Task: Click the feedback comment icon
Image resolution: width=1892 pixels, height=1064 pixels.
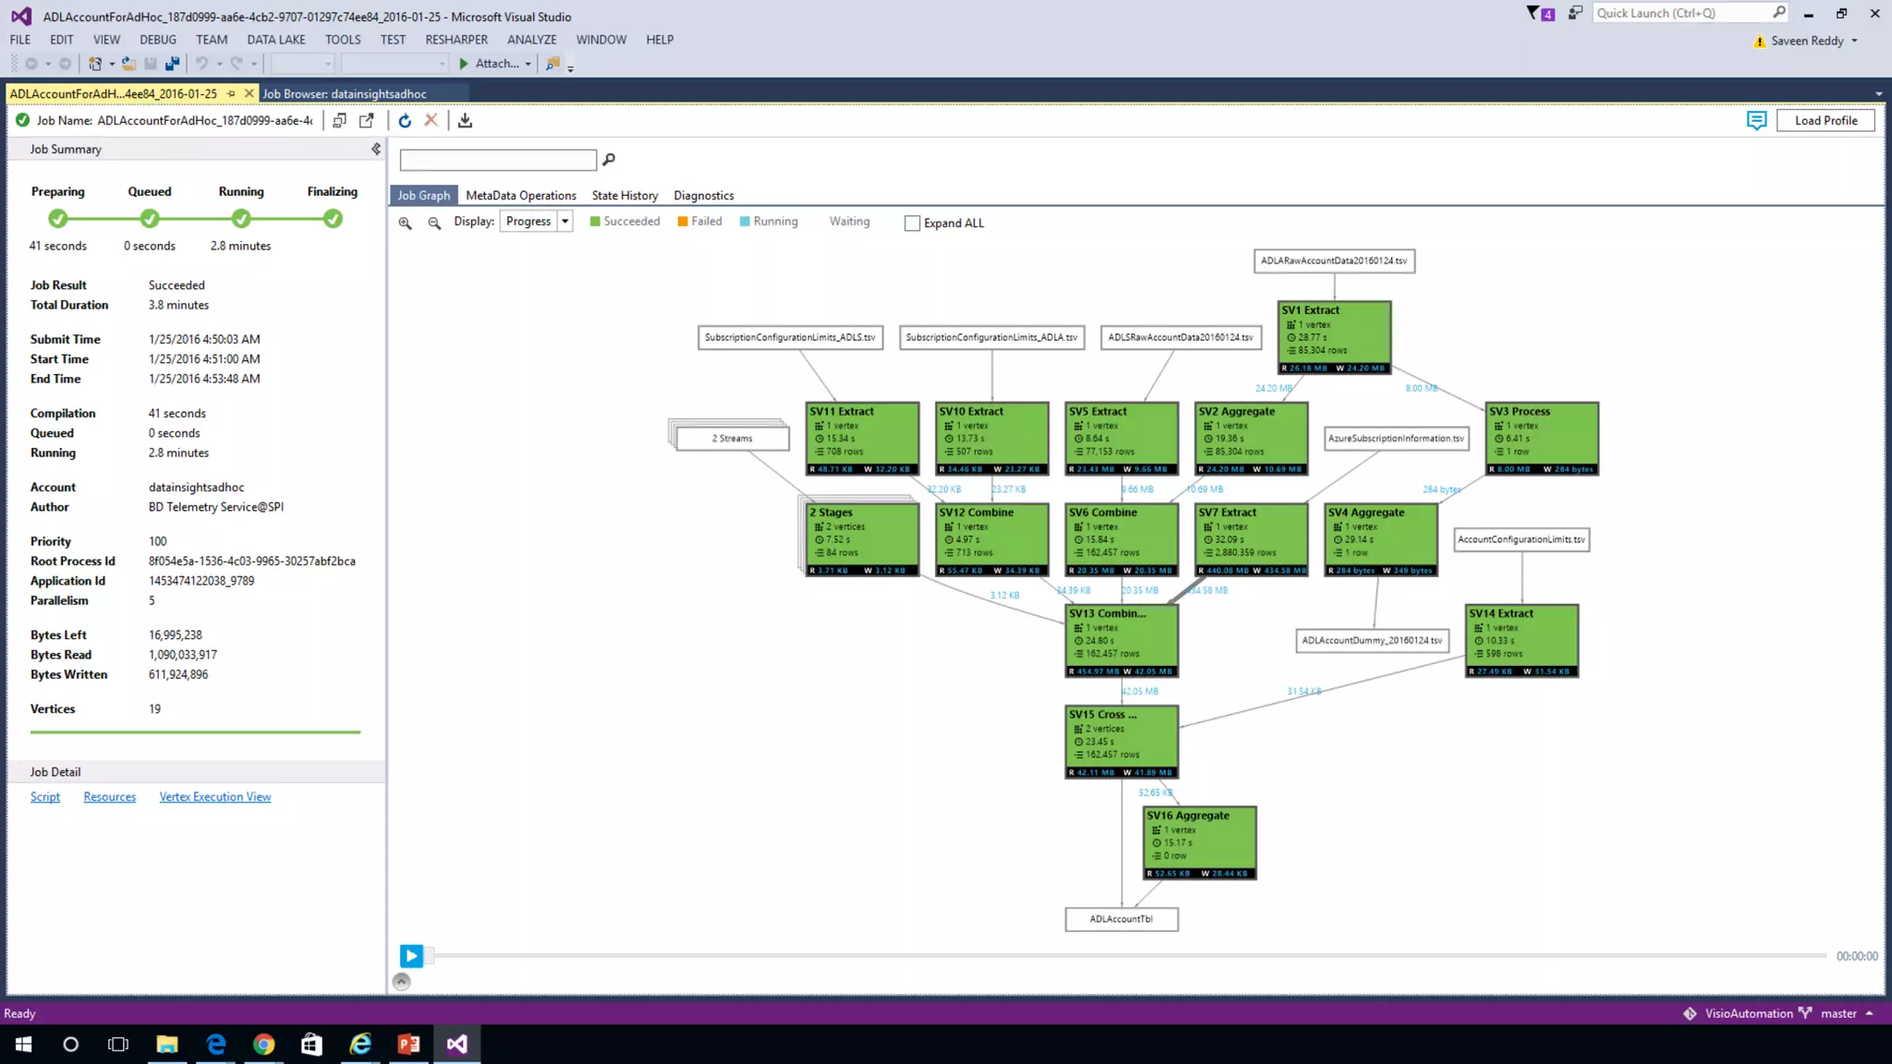Action: tap(1756, 121)
